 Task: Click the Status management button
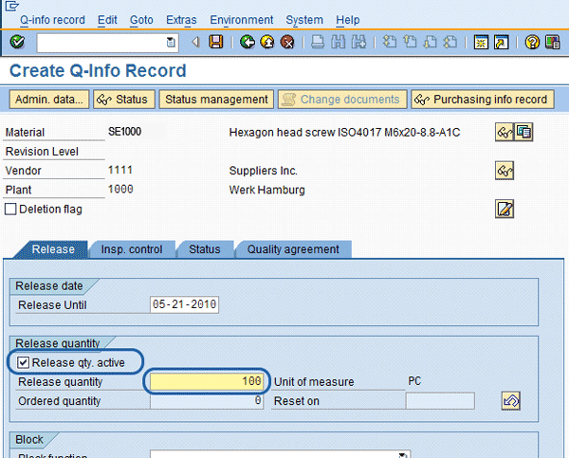[x=216, y=100]
